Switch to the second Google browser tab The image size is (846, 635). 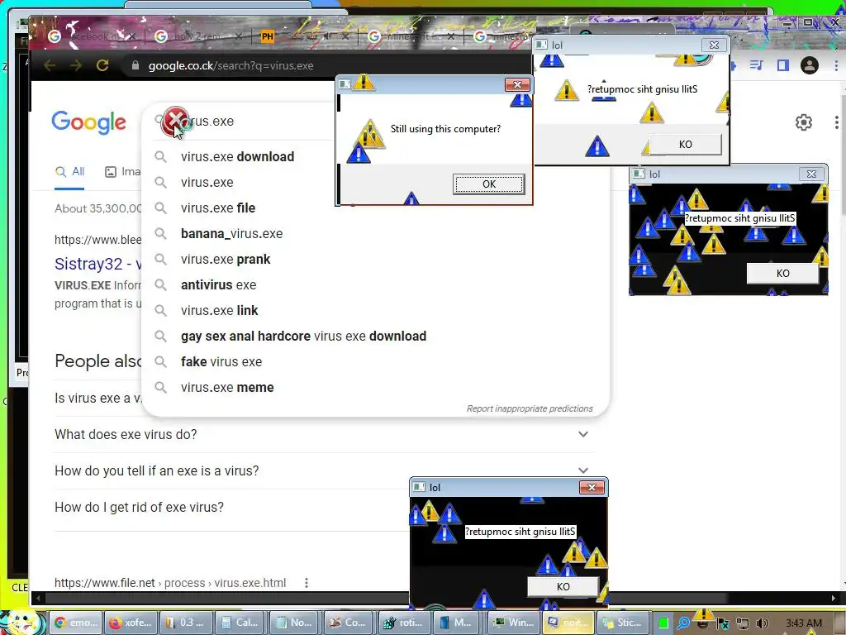pos(197,36)
